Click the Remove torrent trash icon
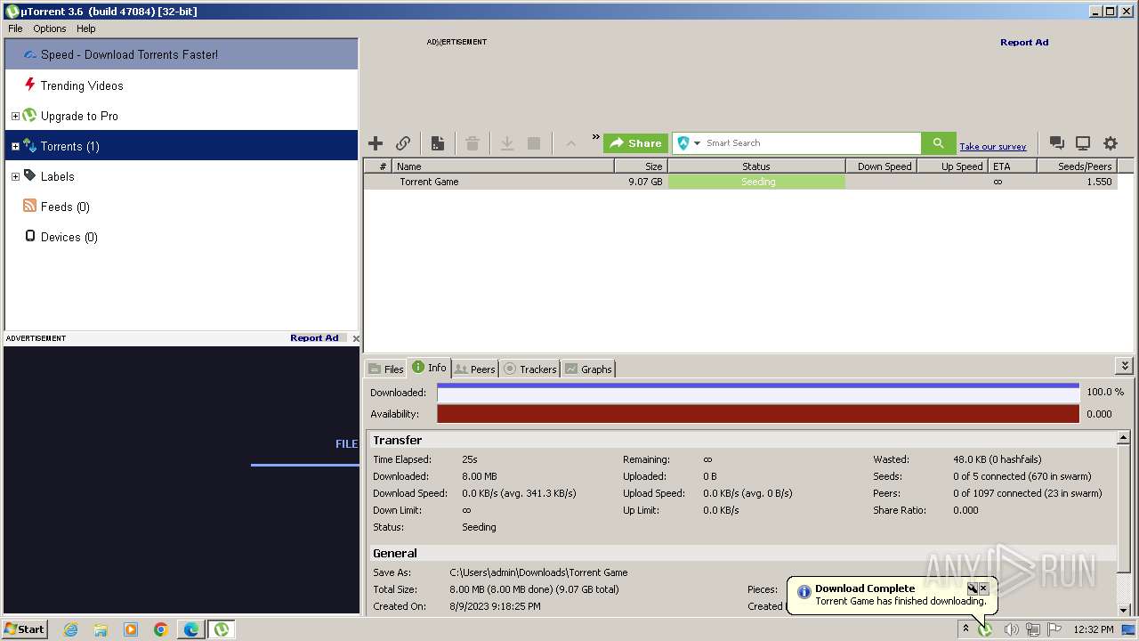 pyautogui.click(x=473, y=143)
